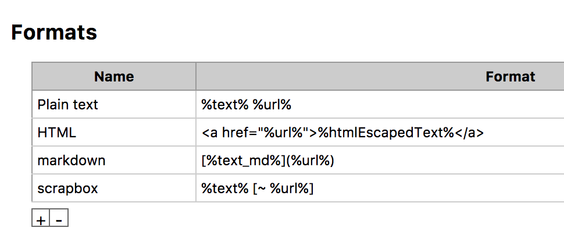Edit the %text% %url% format field
This screenshot has width=564, height=249.
point(380,104)
